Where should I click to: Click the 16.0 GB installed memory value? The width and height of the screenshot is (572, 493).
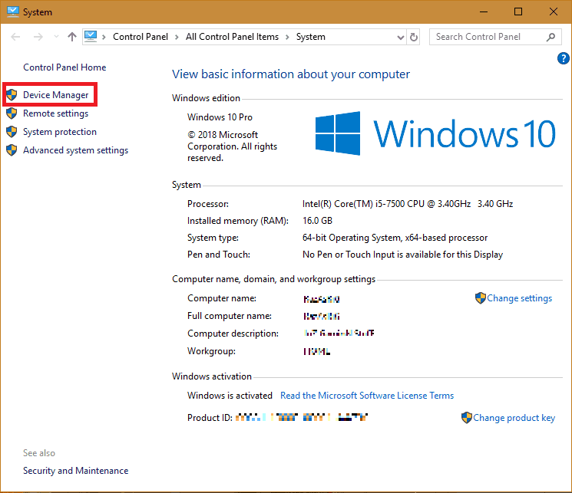pos(317,221)
